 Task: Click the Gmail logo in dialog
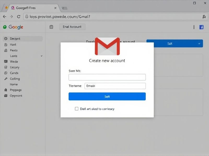pos(107,46)
